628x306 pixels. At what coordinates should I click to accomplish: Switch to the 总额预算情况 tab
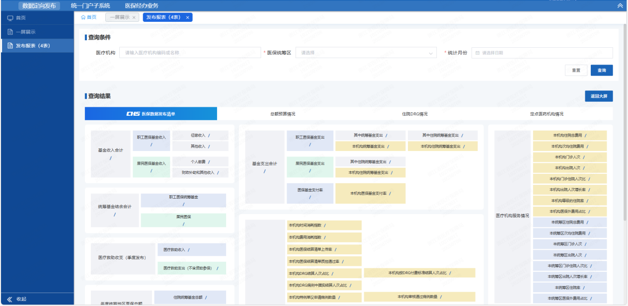283,114
